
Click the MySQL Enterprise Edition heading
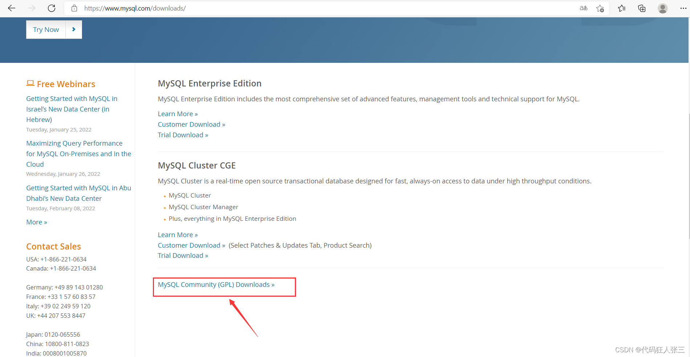pos(210,83)
